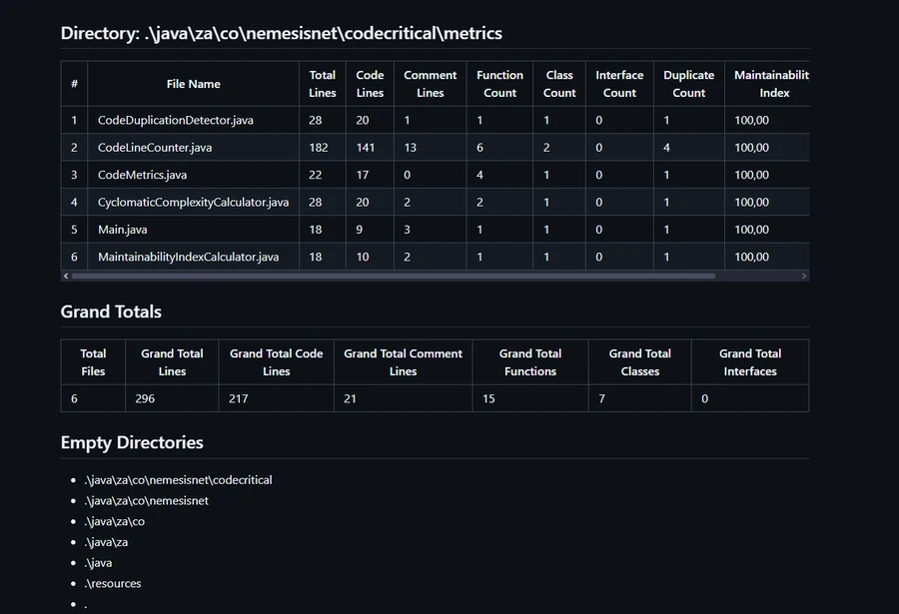This screenshot has height=614, width=899.
Task: Click the Grand Totals section heading
Action: point(111,311)
